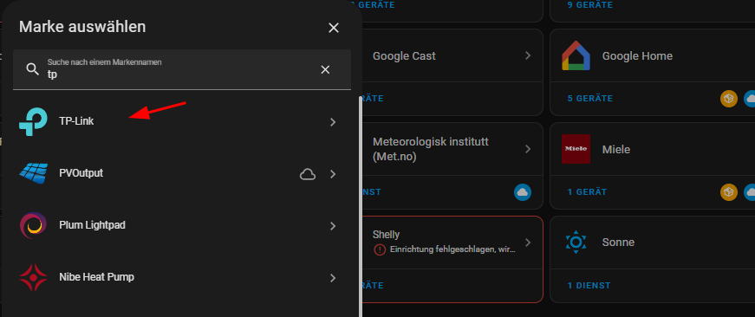
Task: Click the PVOutput solar panel icon
Action: (x=33, y=173)
